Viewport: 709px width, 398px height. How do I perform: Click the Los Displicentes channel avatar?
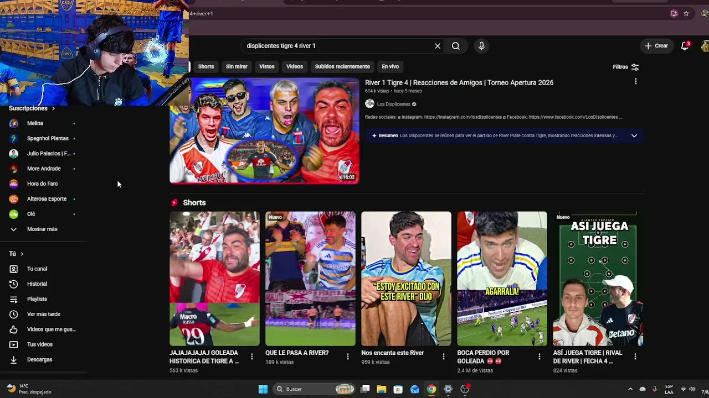(x=369, y=104)
